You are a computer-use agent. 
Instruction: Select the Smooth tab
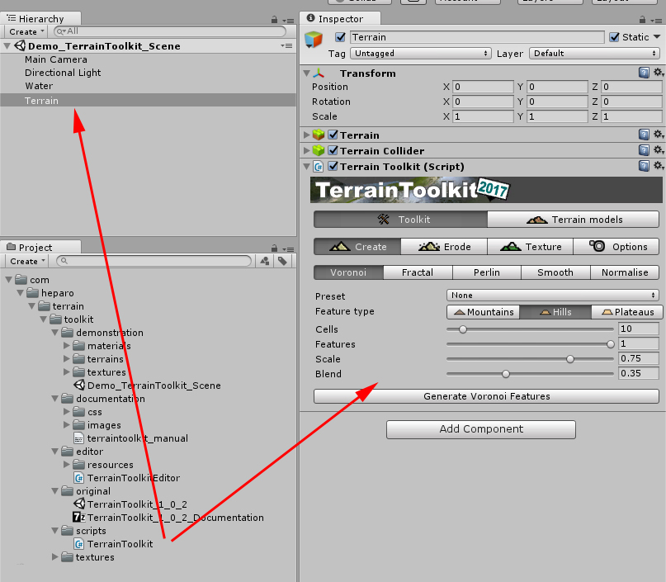[x=555, y=272]
